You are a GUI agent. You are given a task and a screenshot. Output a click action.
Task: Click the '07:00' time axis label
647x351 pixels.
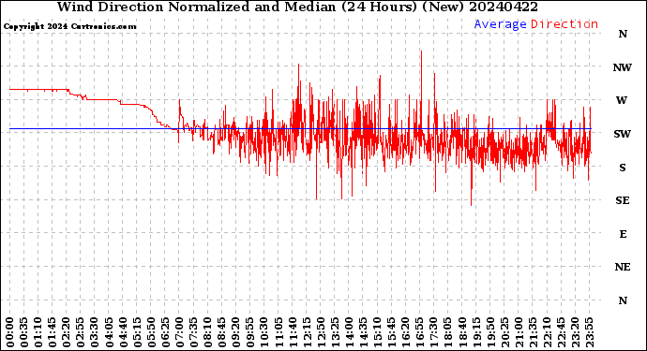pos(179,332)
